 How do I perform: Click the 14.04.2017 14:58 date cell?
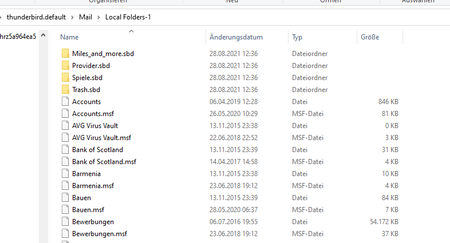click(234, 162)
